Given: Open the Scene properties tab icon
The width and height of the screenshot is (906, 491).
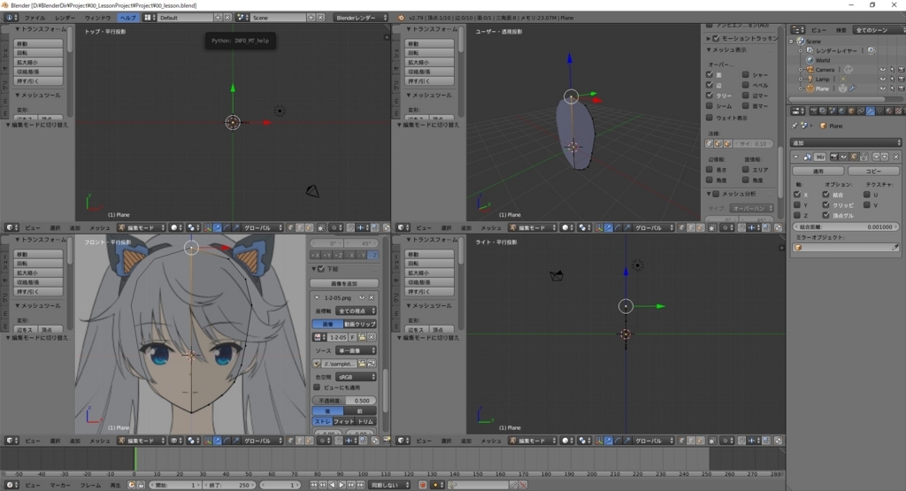Looking at the screenshot, I should pyautogui.click(x=832, y=111).
